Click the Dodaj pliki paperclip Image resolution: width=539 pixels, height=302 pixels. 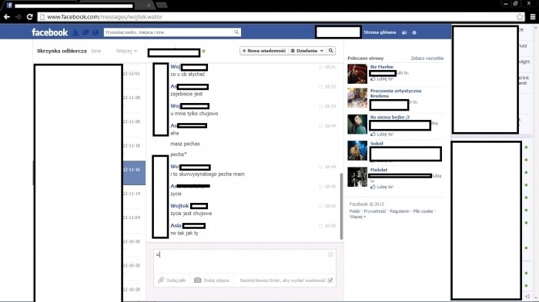(x=161, y=280)
